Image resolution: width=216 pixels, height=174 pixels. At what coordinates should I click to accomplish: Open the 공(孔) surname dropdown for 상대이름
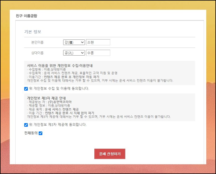74,53
